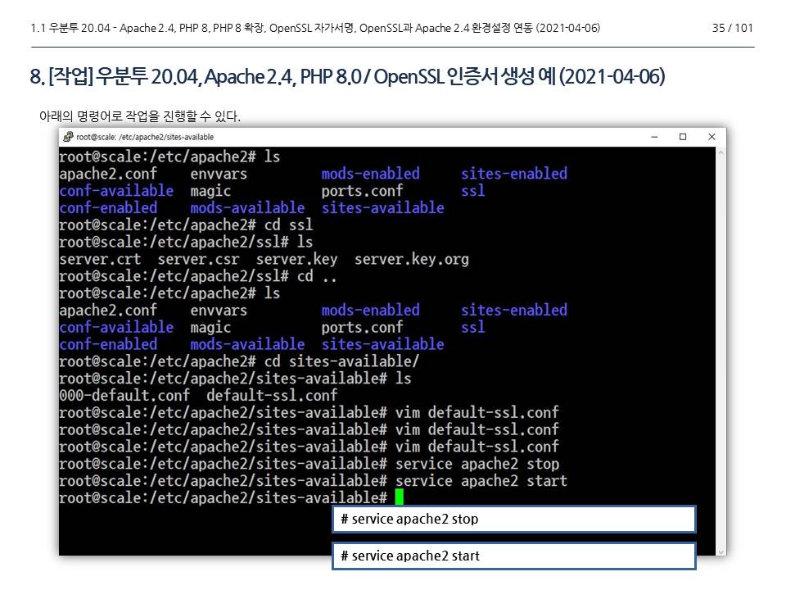
Task: Click the 'cd sites-available/' command line
Action: [x=238, y=361]
